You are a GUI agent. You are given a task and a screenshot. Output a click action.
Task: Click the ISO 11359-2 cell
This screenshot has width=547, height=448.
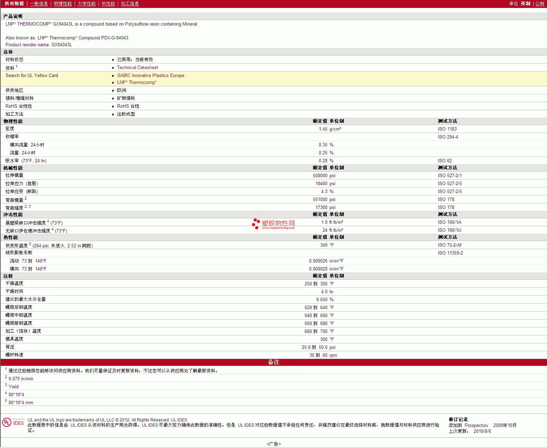450,253
